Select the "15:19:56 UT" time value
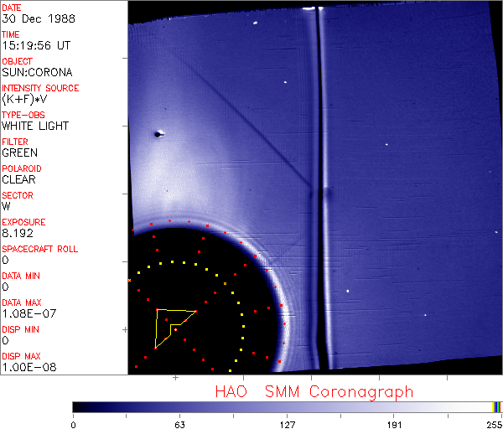 coord(35,45)
